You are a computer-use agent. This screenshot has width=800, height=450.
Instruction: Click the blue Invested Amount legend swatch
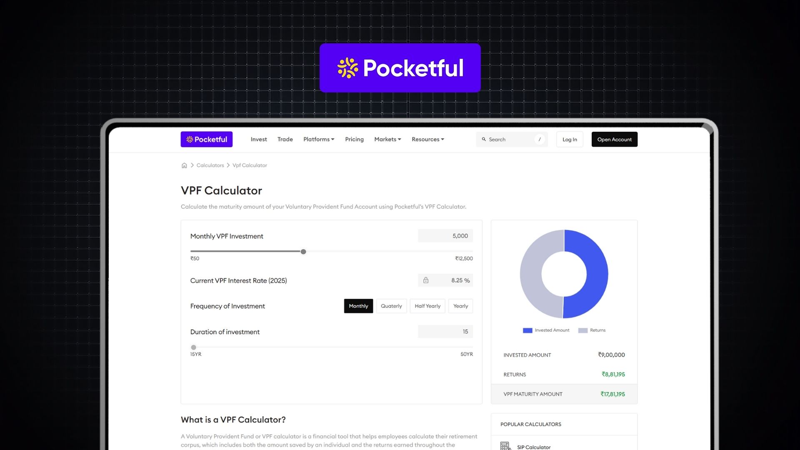tap(527, 330)
